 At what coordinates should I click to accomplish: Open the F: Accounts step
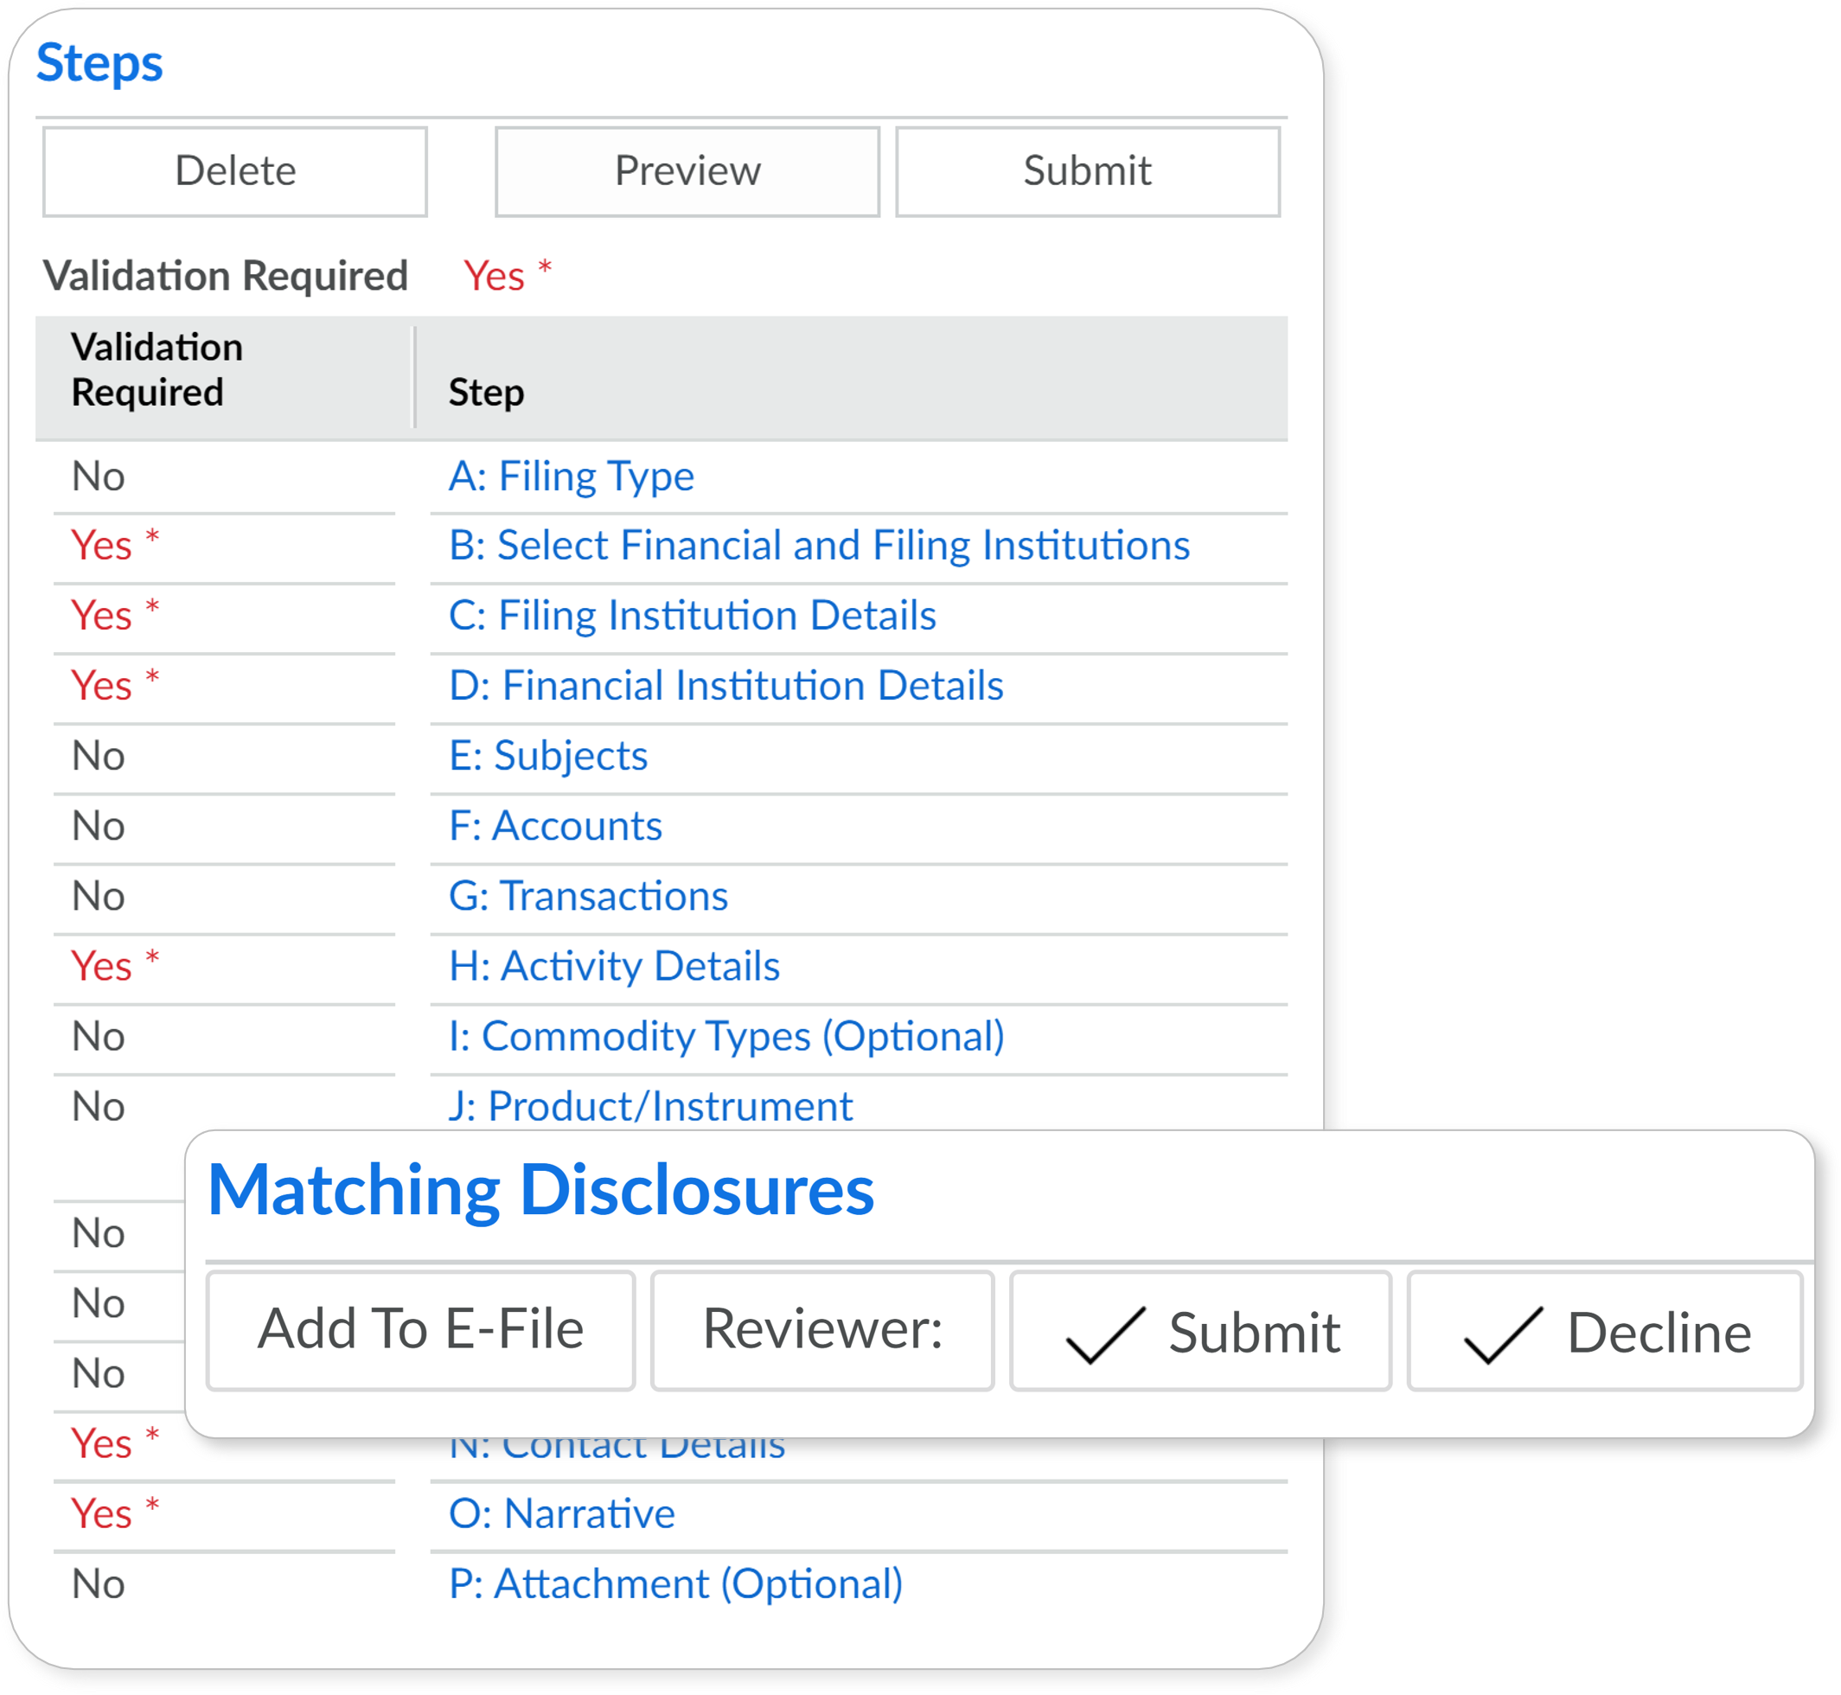coord(555,827)
